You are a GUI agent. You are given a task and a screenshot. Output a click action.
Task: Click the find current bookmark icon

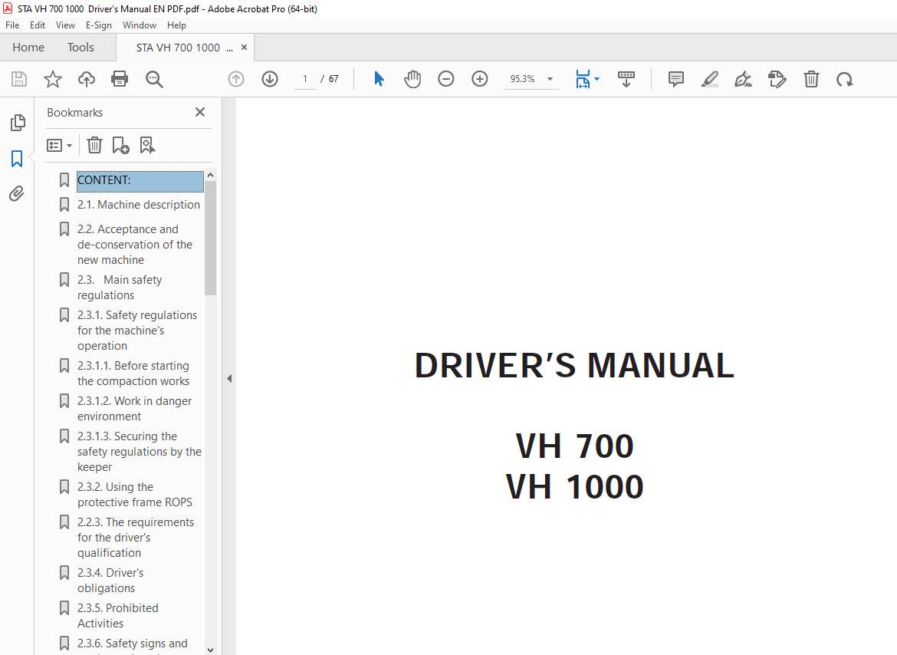148,145
